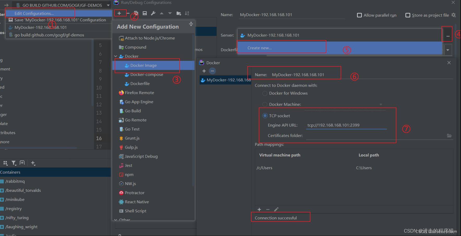Expand the Other group in configuration list
The image size is (461, 236).
[x=116, y=220]
